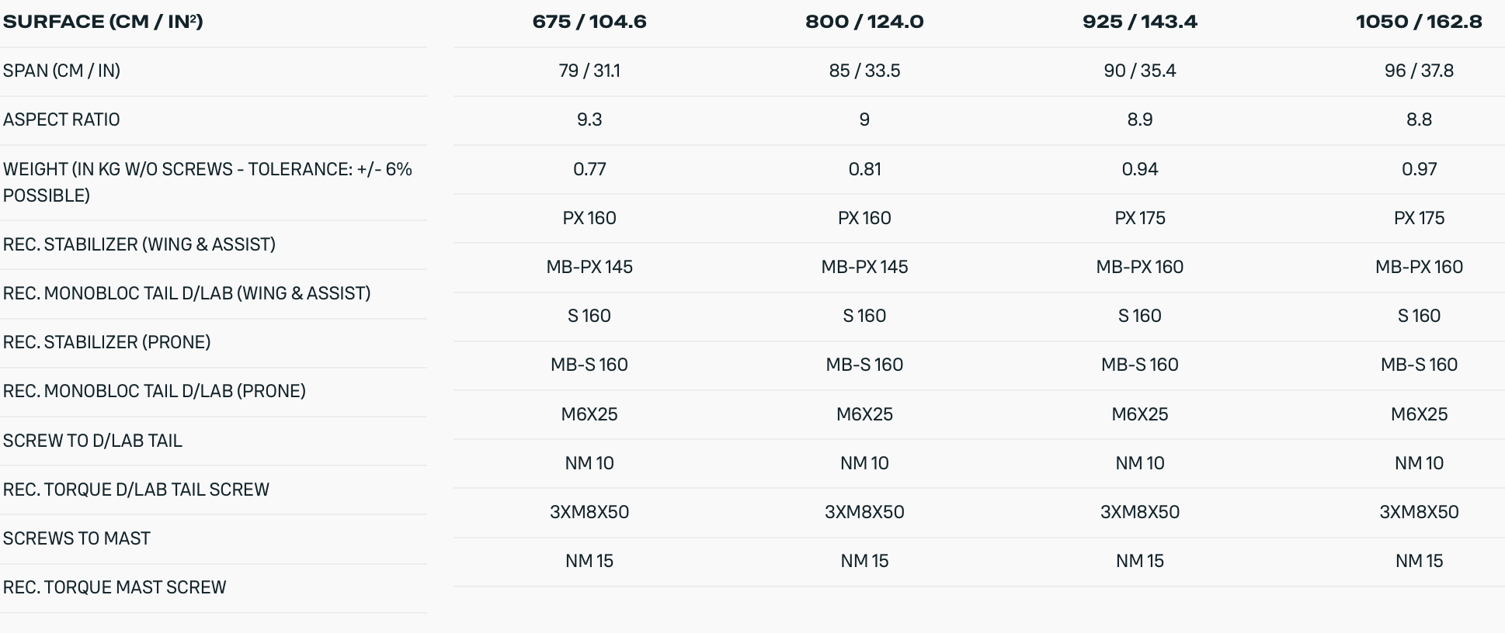The width and height of the screenshot is (1505, 633).
Task: Click the Rec. Stabilizer (Prone) label
Action: click(x=106, y=342)
